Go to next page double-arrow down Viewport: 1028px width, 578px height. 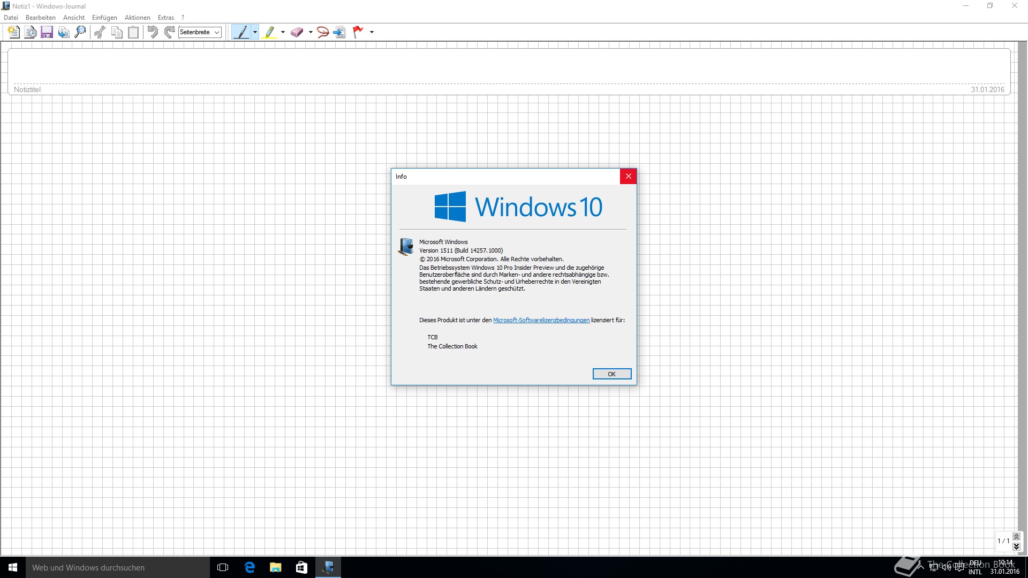pyautogui.click(x=1016, y=546)
